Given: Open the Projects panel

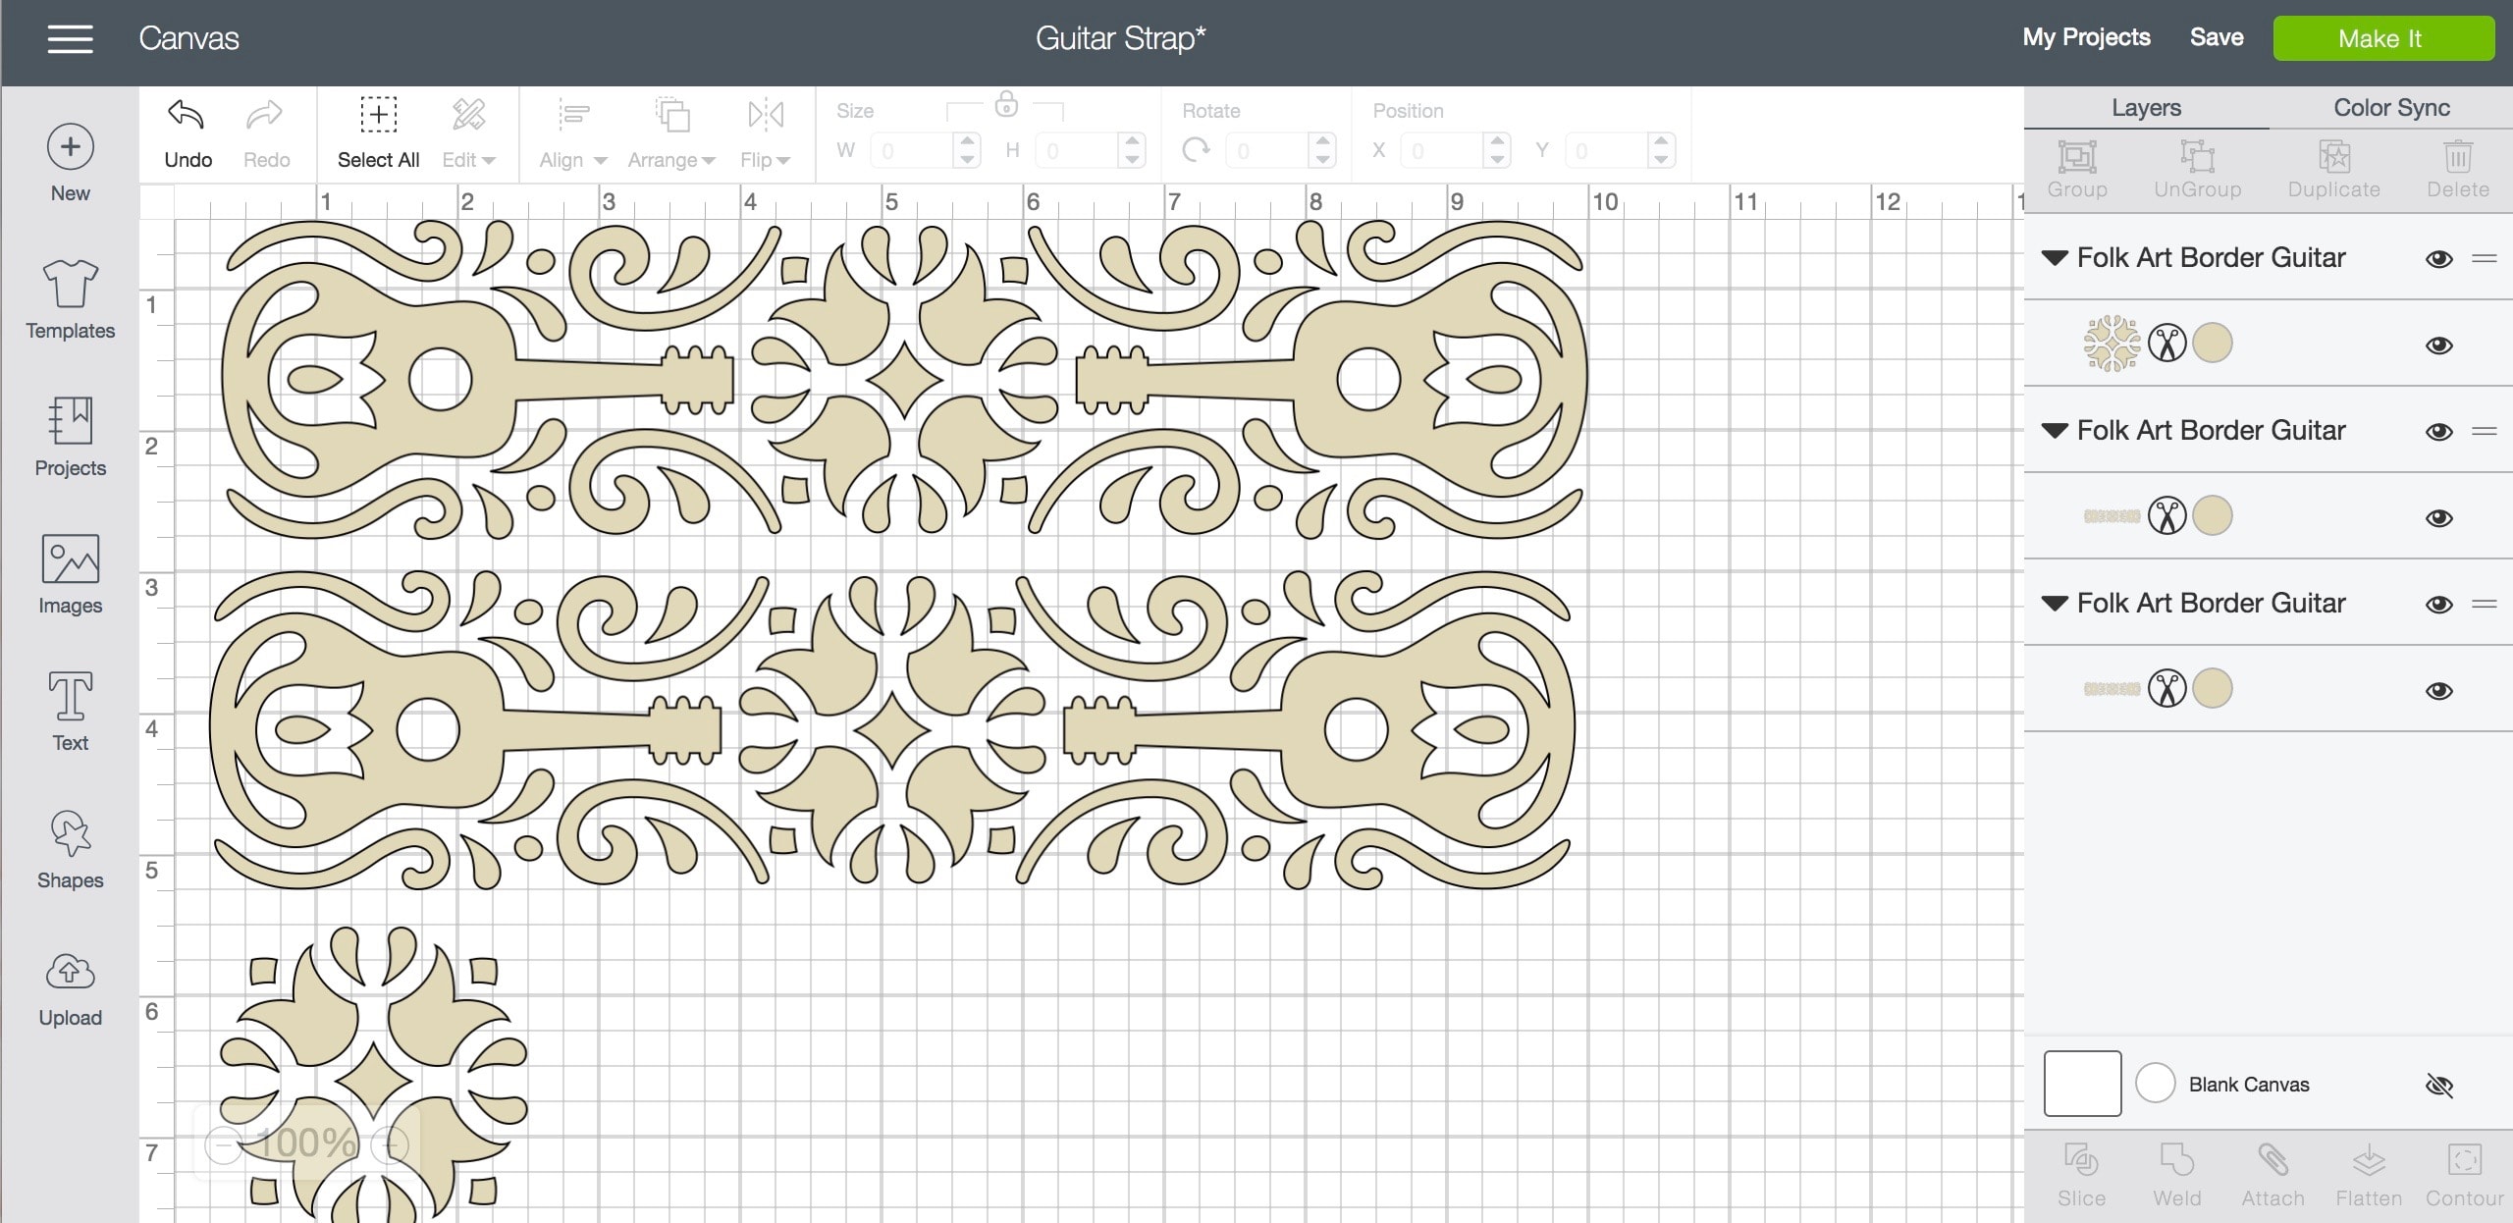Looking at the screenshot, I should [x=70, y=437].
